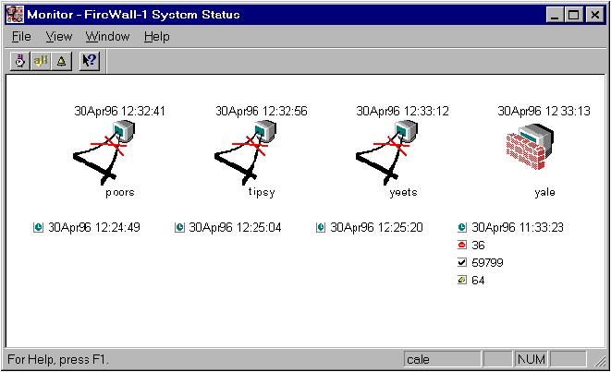Select the yeets disconnected host icon
611x372 pixels.
pos(389,150)
